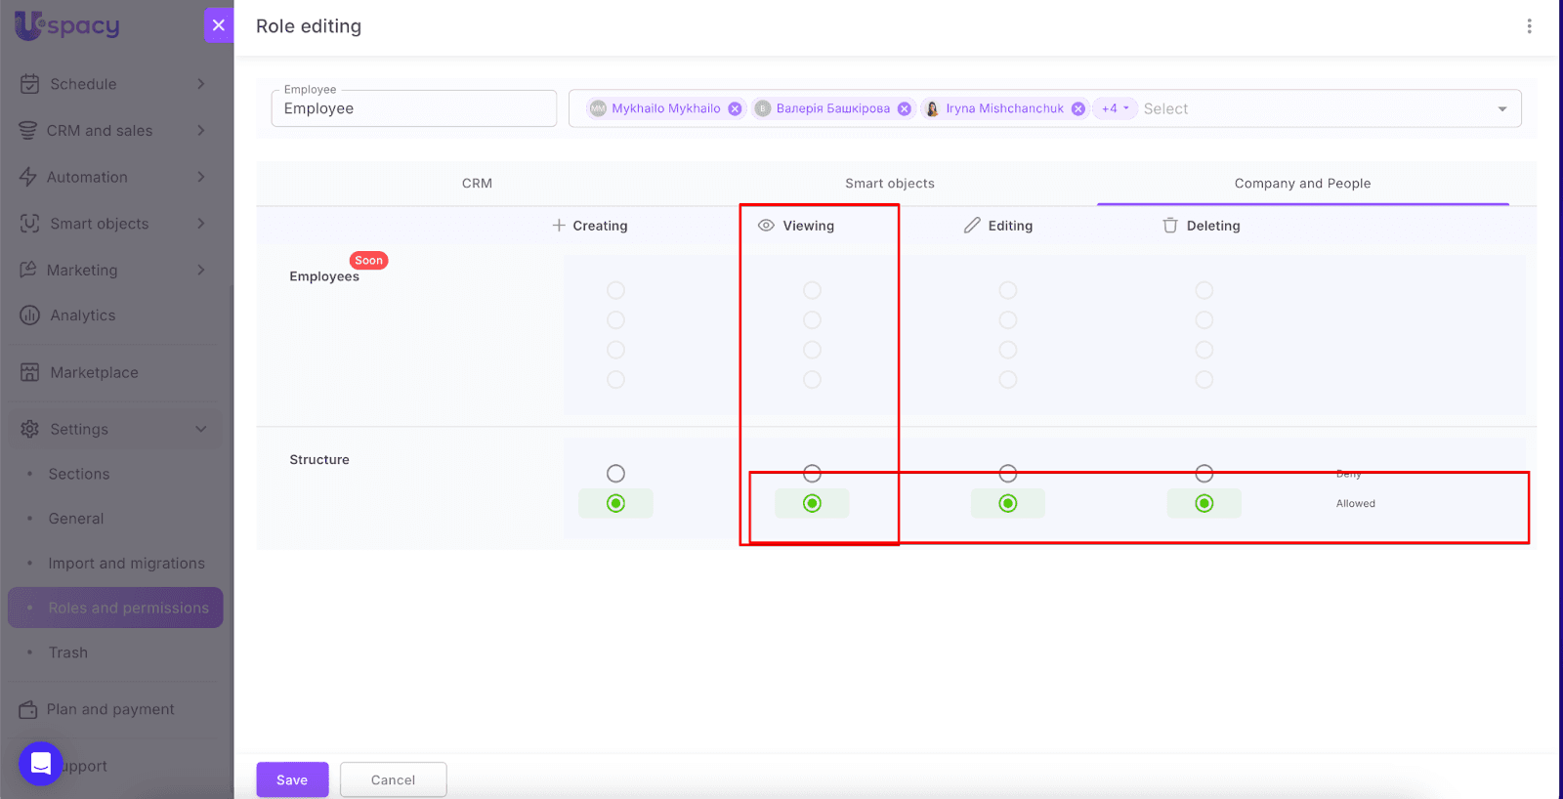Select Allowed for Structure editing
Viewport: 1563px width, 799px height.
(1008, 504)
